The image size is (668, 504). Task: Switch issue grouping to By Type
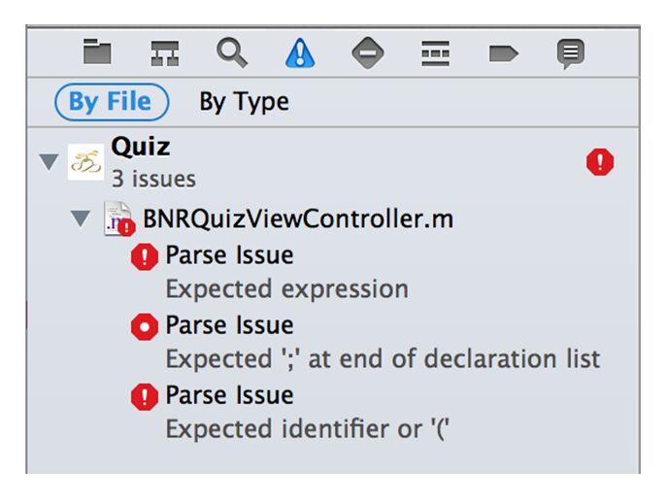tap(244, 102)
